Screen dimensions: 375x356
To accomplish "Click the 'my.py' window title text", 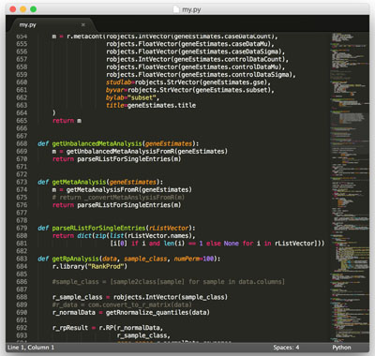I will (x=191, y=9).
